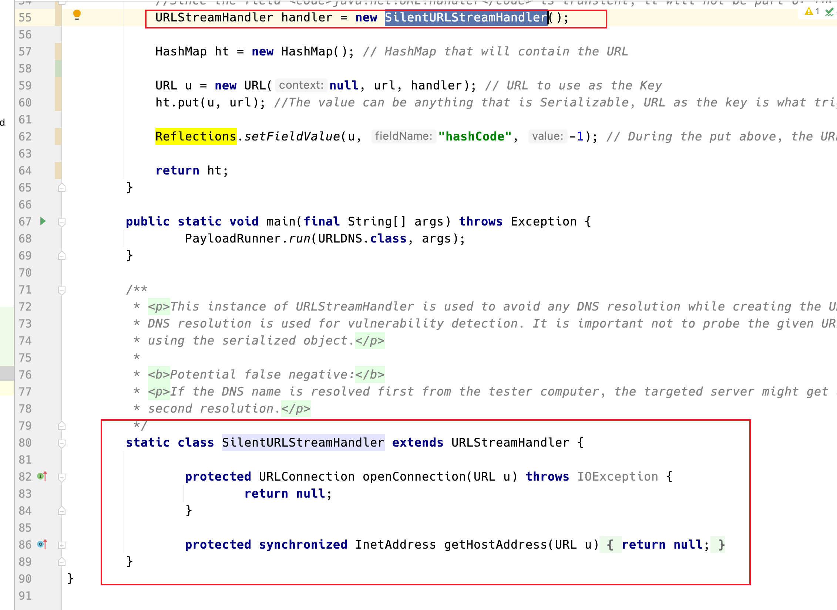Expand the folded region with the plus marker

click(x=62, y=545)
